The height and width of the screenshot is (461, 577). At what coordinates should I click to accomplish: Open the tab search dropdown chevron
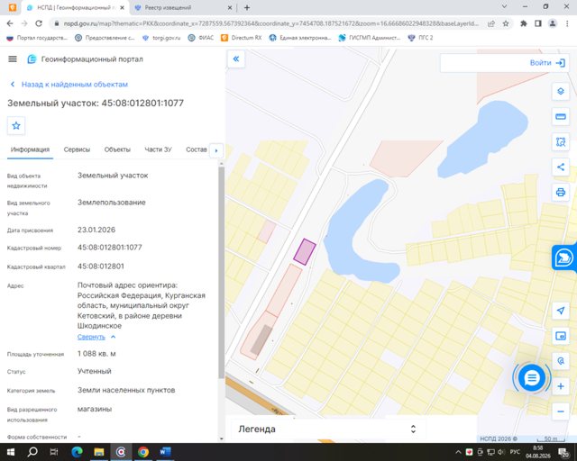pos(505,6)
